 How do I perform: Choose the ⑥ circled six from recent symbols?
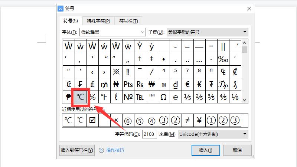click(128, 120)
